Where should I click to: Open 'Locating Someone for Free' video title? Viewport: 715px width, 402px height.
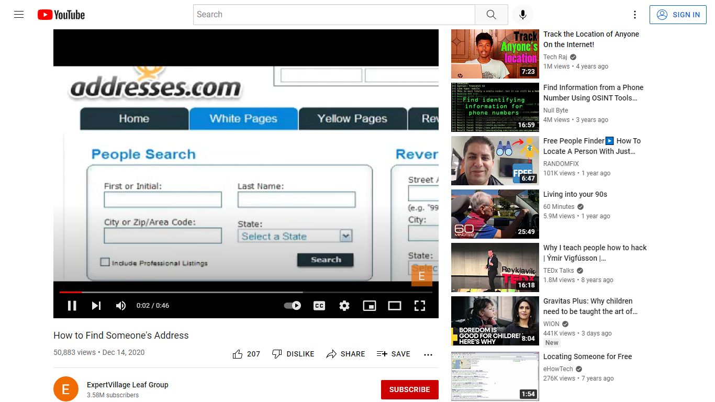tap(588, 356)
